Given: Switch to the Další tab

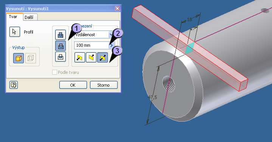Looking at the screenshot, I should point(29,17).
